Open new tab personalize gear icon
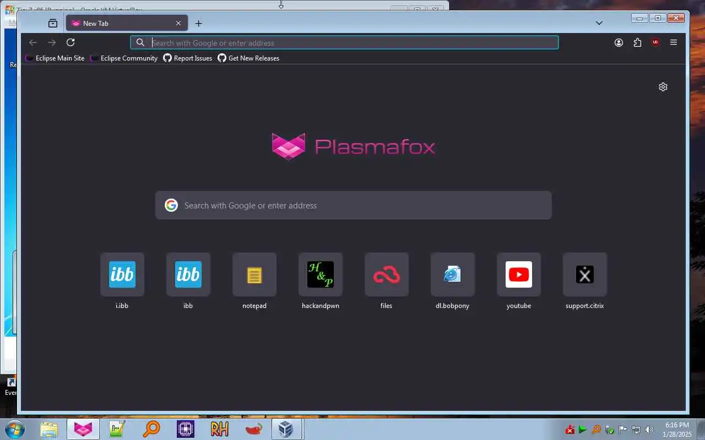 [x=663, y=87]
